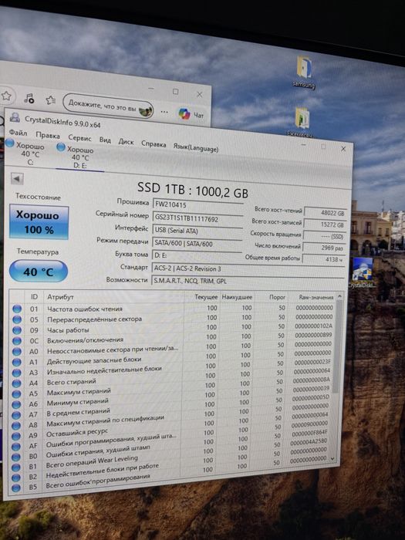Click the status icon of attribute row 0C
The image size is (405, 540).
17,341
